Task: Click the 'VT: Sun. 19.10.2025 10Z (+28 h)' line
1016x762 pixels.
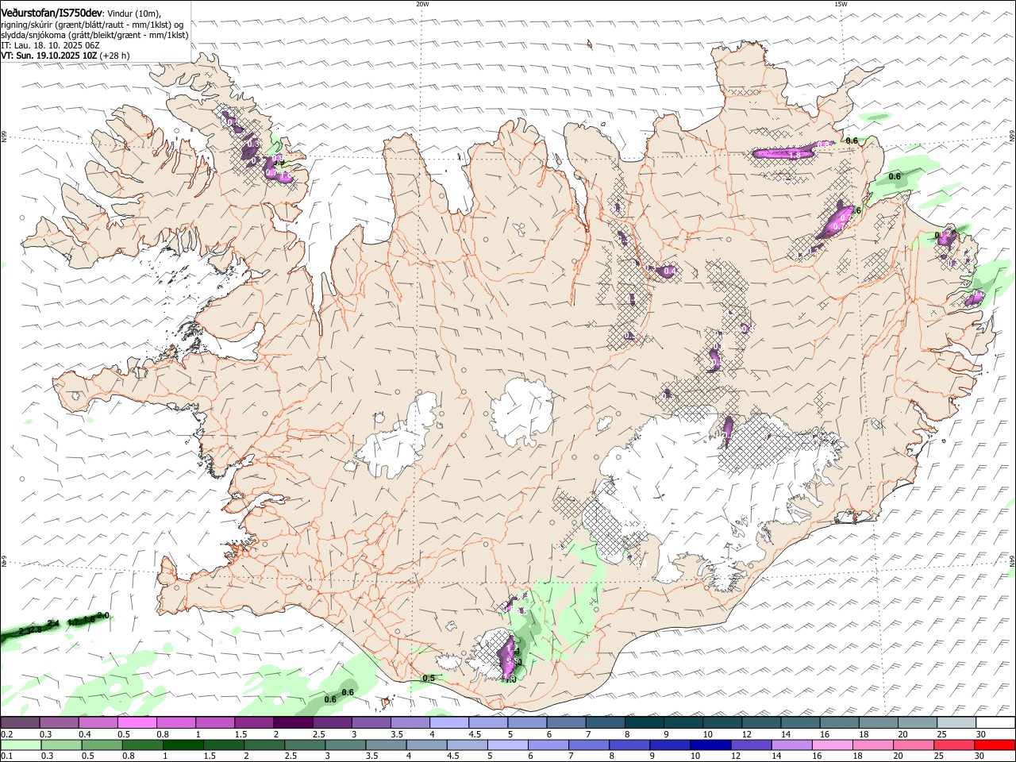Action: coord(65,56)
